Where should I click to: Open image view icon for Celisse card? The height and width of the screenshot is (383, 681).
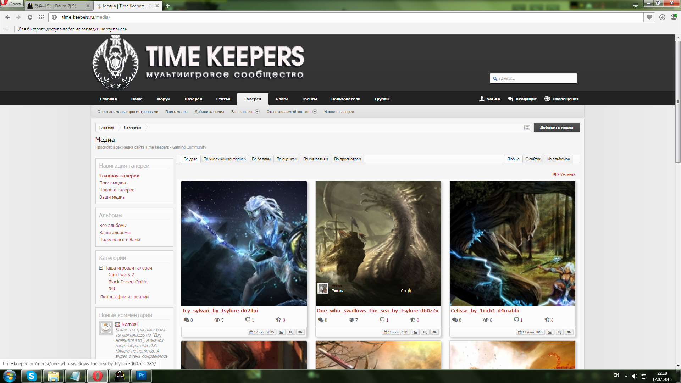click(550, 332)
